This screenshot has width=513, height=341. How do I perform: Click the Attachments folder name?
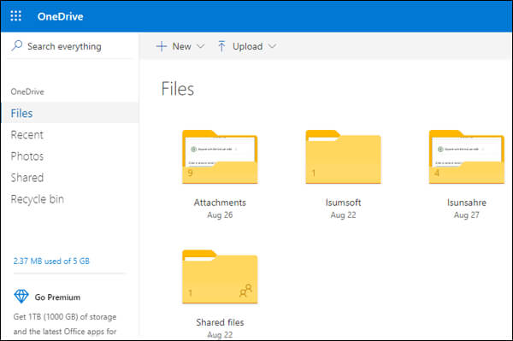tap(220, 203)
